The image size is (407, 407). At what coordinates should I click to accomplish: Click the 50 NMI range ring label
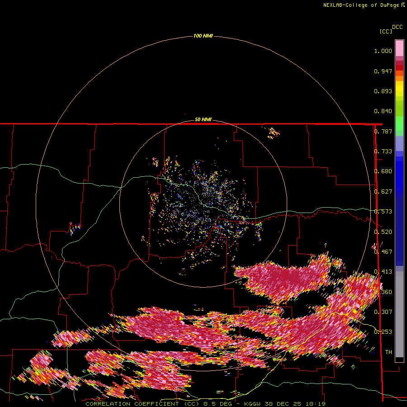pyautogui.click(x=203, y=119)
